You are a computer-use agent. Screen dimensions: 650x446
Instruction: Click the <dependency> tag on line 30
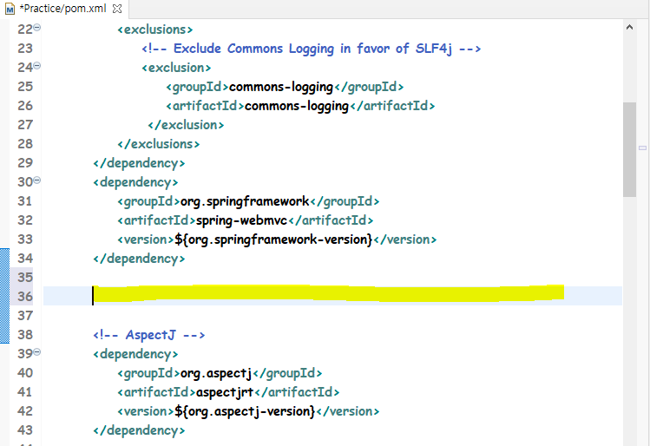point(135,182)
